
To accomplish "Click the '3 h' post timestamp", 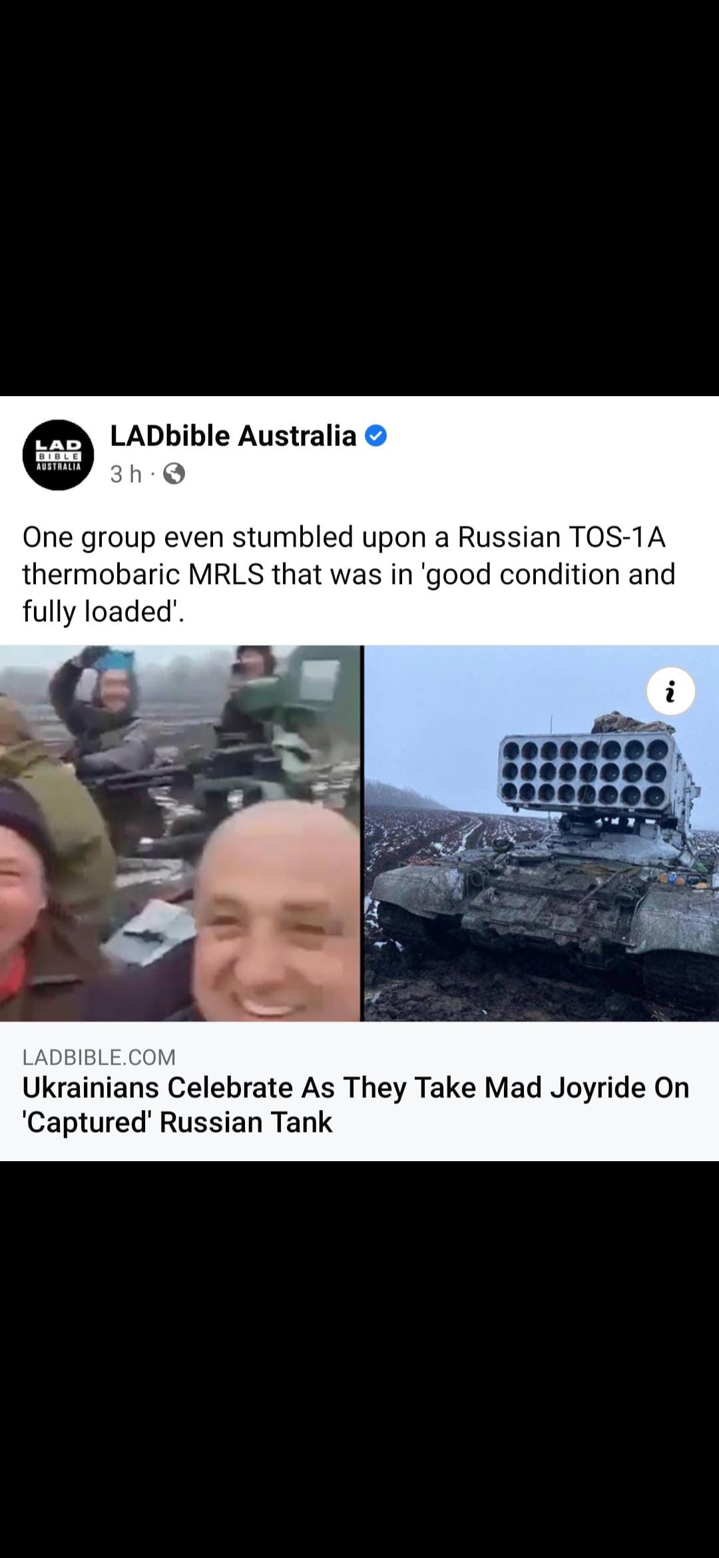I will pyautogui.click(x=126, y=473).
